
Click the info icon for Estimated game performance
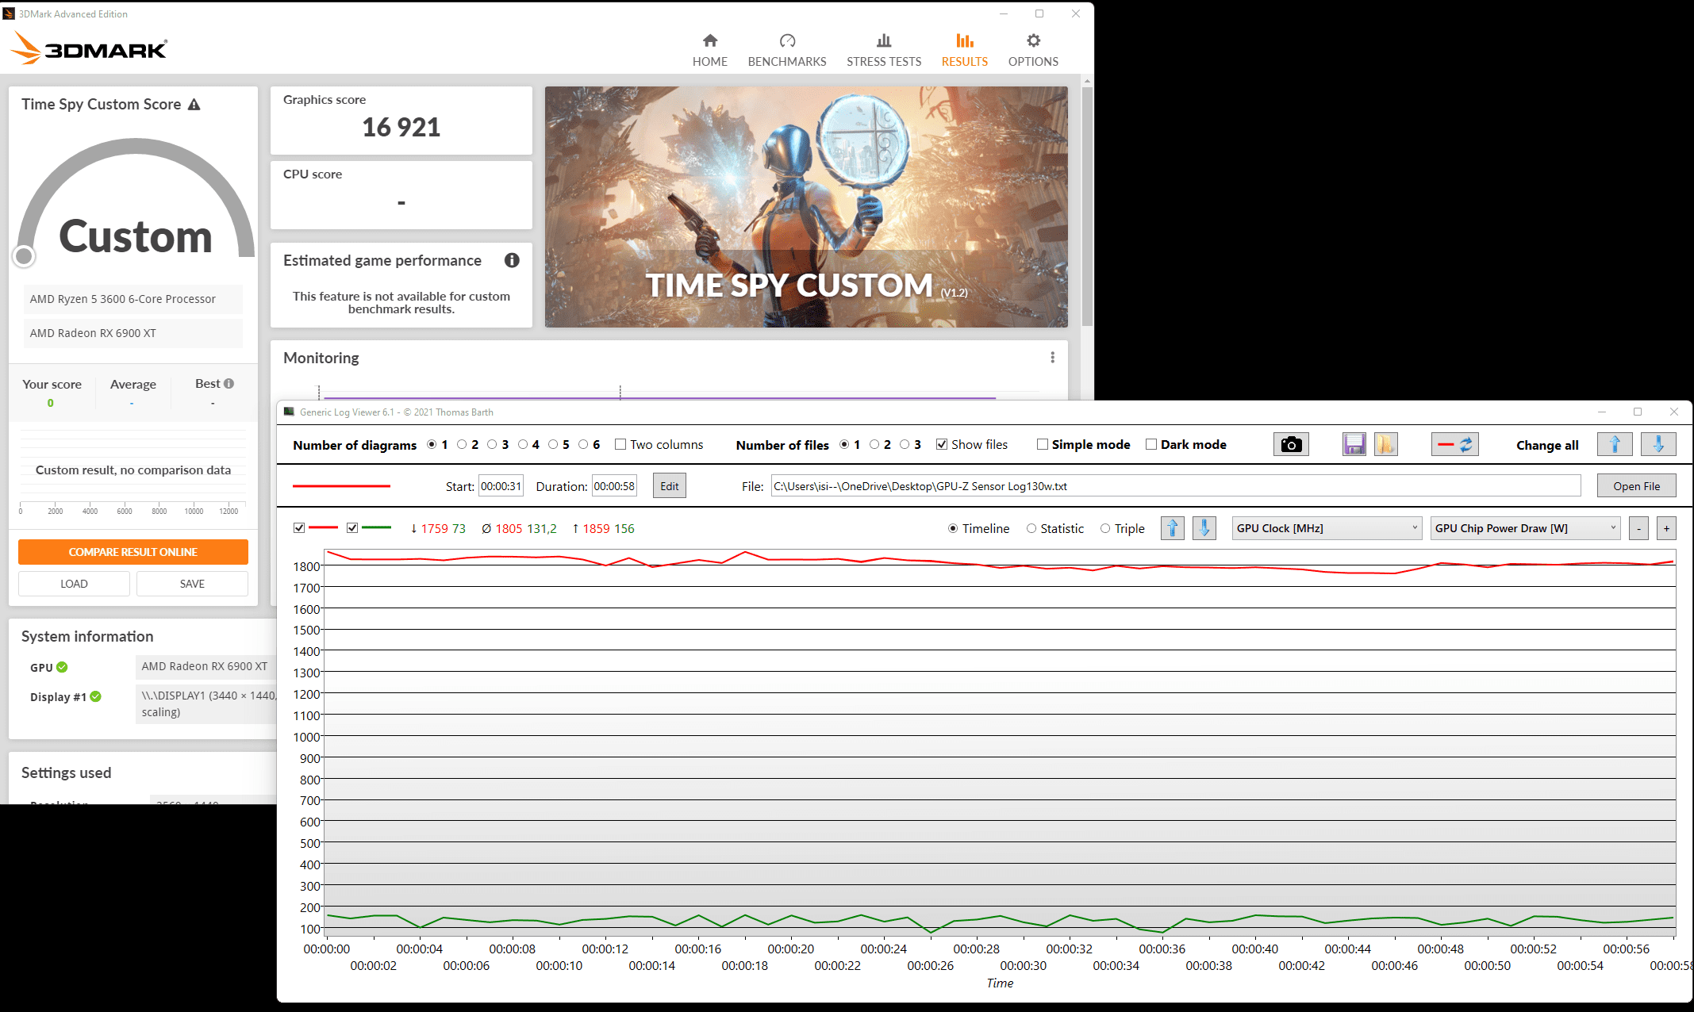512,260
